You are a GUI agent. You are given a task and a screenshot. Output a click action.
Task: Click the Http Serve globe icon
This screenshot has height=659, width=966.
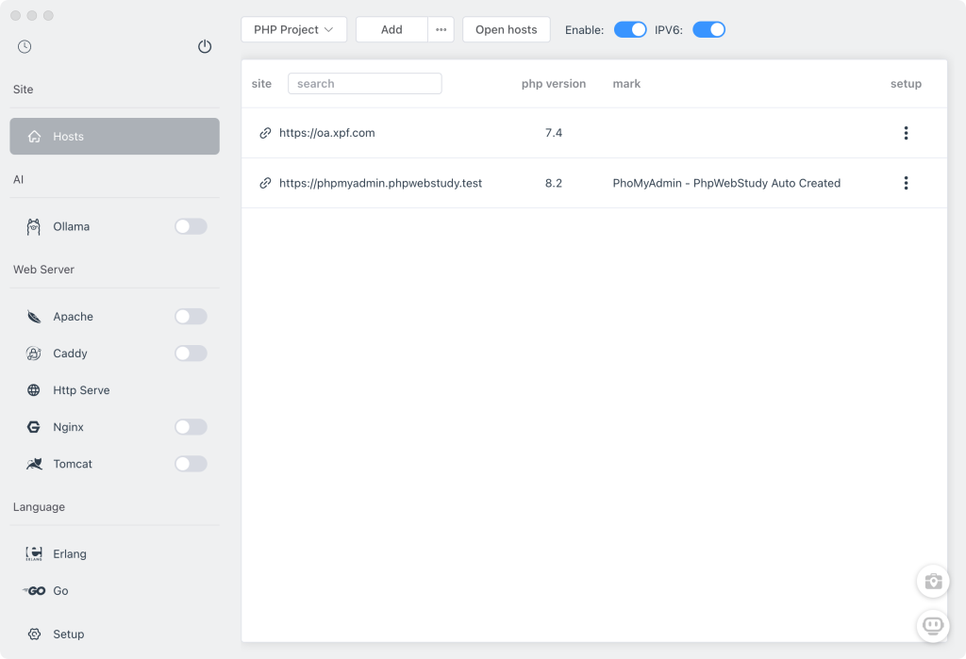coord(34,390)
